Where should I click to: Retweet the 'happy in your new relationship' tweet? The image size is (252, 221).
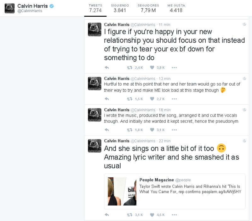tap(129, 68)
